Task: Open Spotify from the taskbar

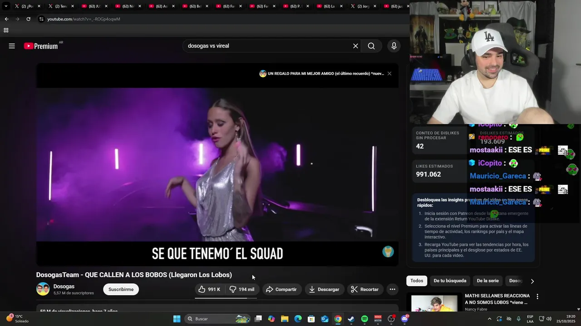Action: [364, 319]
